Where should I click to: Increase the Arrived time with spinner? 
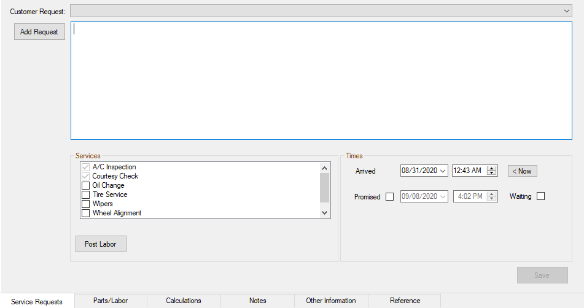[x=492, y=169]
